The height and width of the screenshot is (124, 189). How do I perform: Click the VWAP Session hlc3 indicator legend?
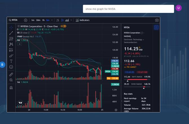pyautogui.click(x=25, y=37)
